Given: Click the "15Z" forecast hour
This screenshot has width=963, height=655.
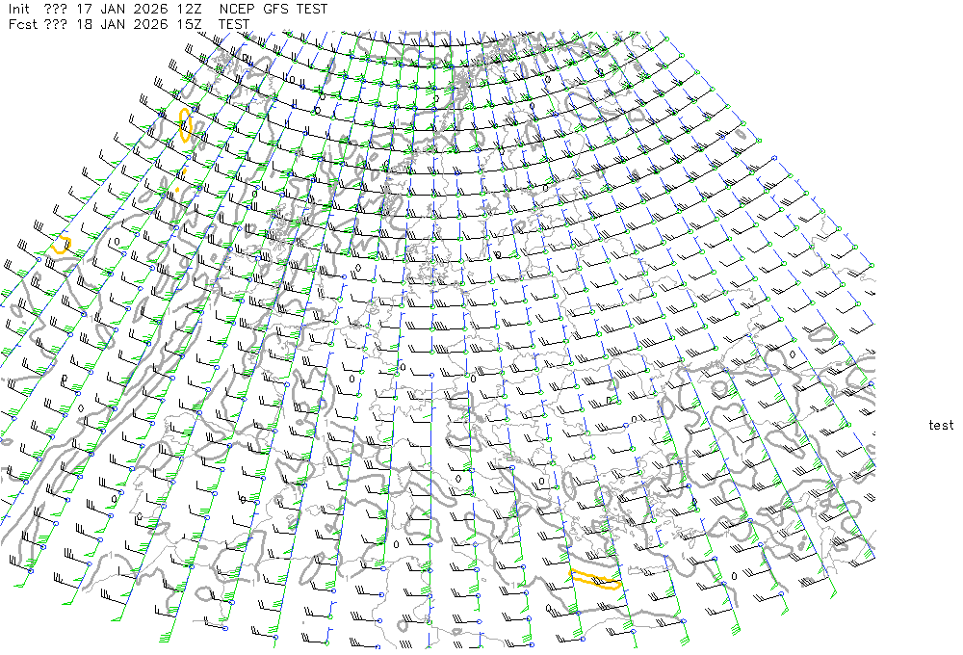Looking at the screenshot, I should [x=189, y=24].
